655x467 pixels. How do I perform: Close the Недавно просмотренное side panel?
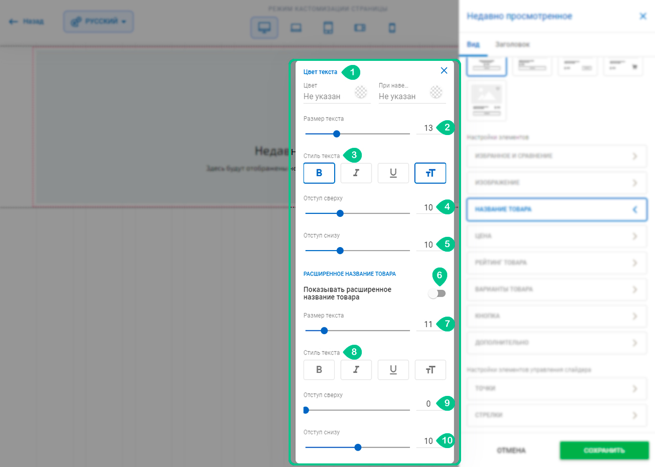click(x=643, y=16)
